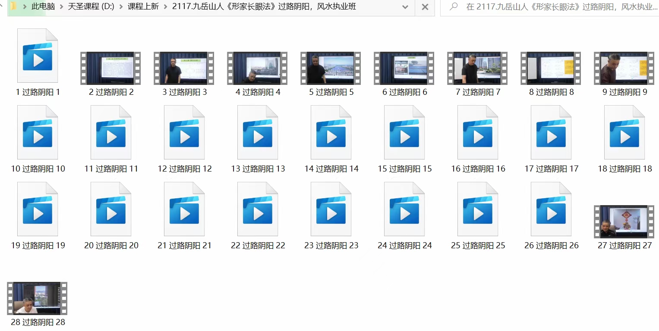This screenshot has width=659, height=331.
Task: Click the file name 2 过路阴阳 2
Action: click(111, 92)
